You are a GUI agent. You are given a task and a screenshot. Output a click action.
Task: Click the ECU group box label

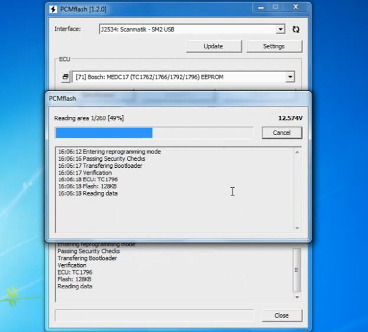tap(64, 59)
